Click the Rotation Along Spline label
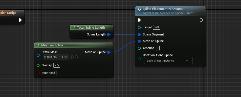This screenshot has width=241, height=97. point(158,55)
